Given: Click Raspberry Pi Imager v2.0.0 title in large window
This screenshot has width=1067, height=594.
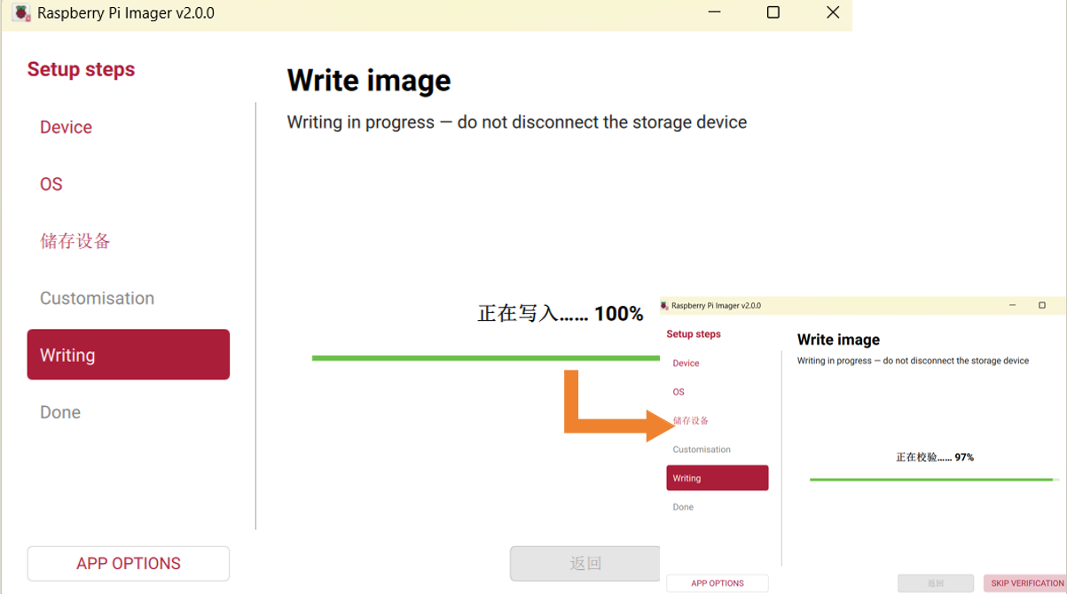Looking at the screenshot, I should tap(126, 13).
